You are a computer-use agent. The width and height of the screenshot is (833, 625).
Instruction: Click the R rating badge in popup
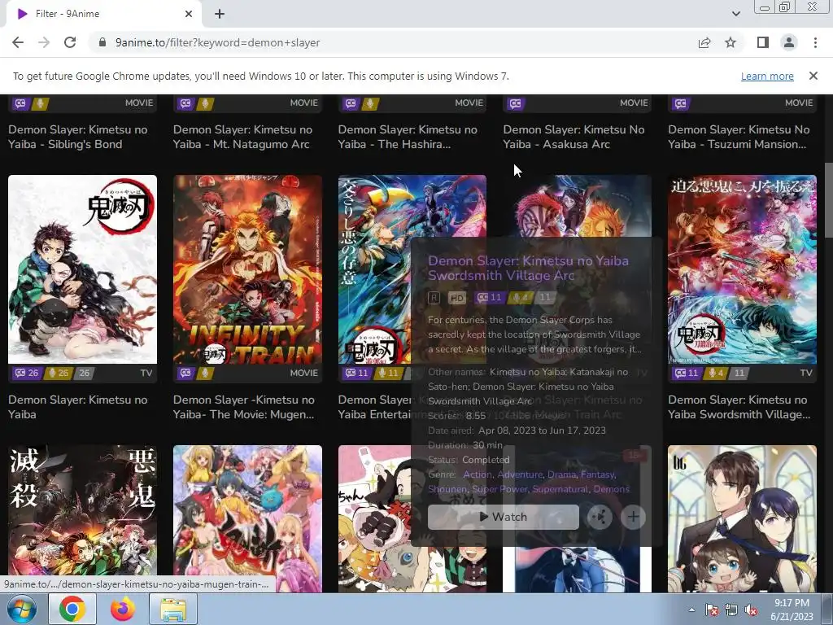pyautogui.click(x=434, y=298)
